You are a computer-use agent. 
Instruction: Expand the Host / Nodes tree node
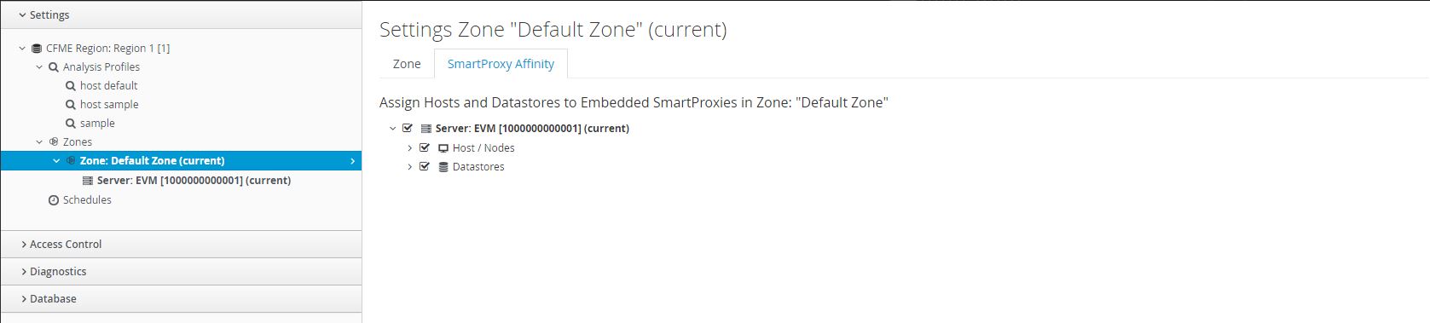[x=409, y=148]
